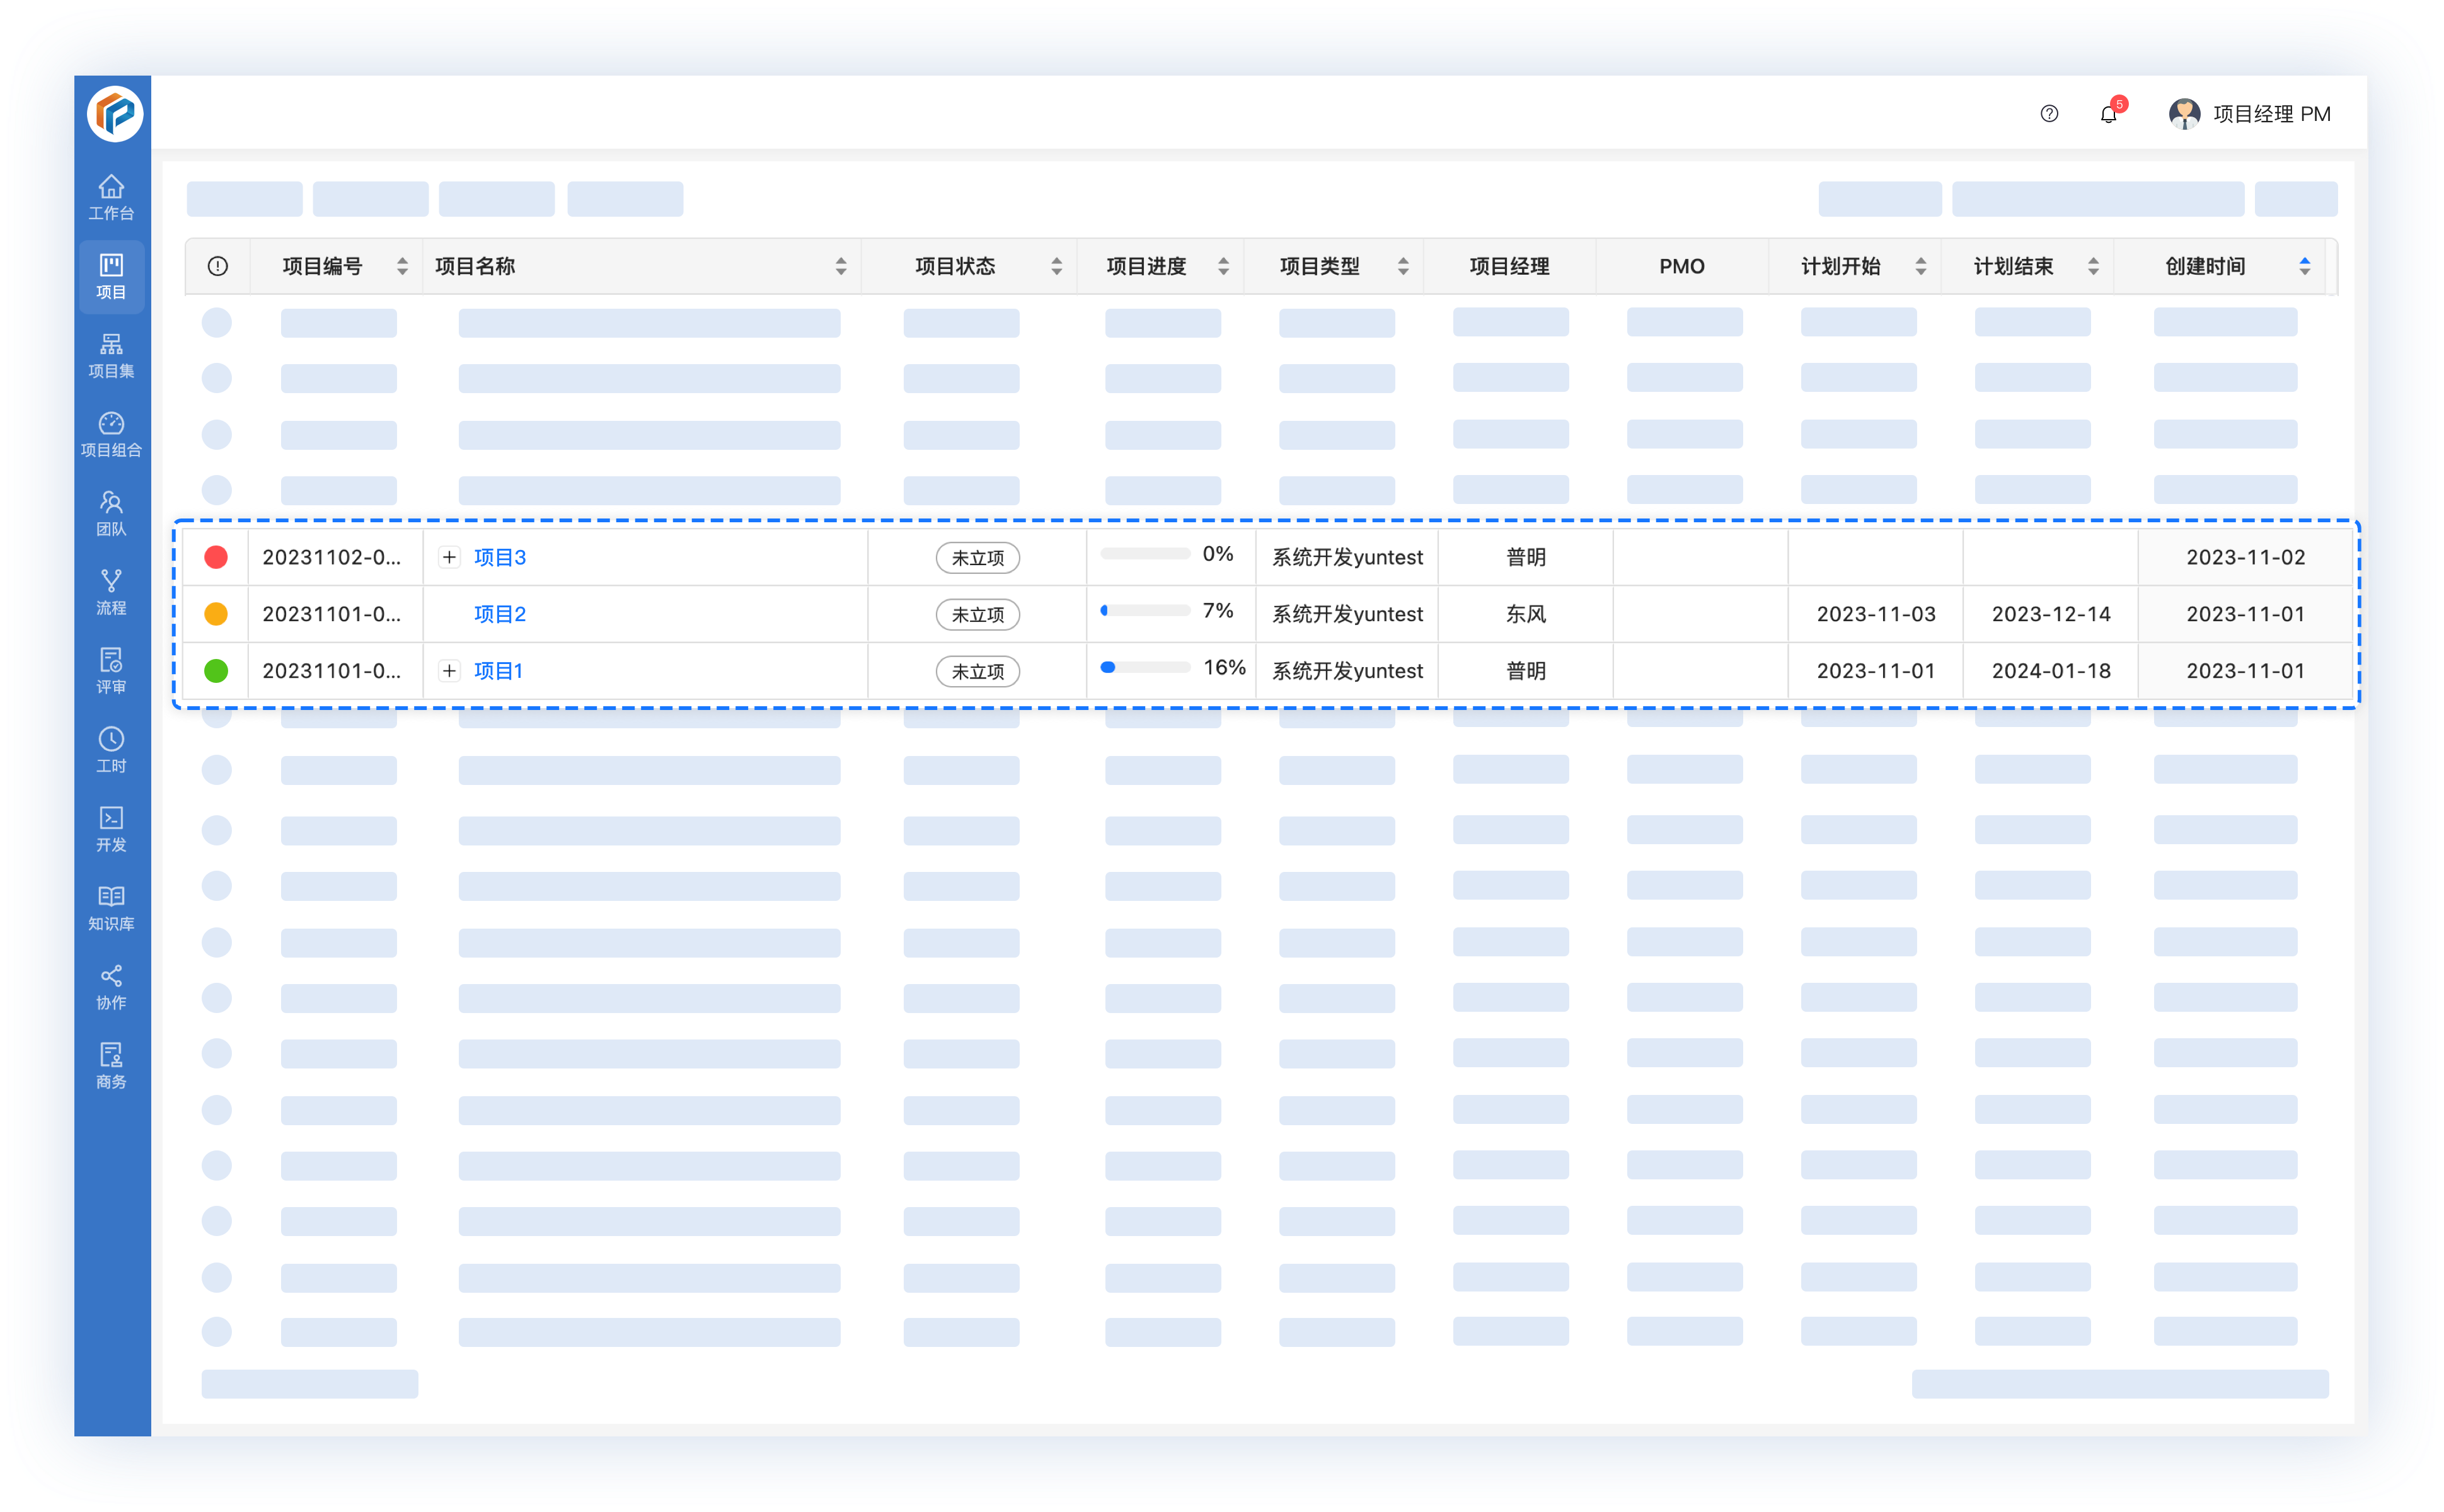Screen dimensions: 2444x1512
Task: Open the 流程 workflow section
Action: [111, 592]
